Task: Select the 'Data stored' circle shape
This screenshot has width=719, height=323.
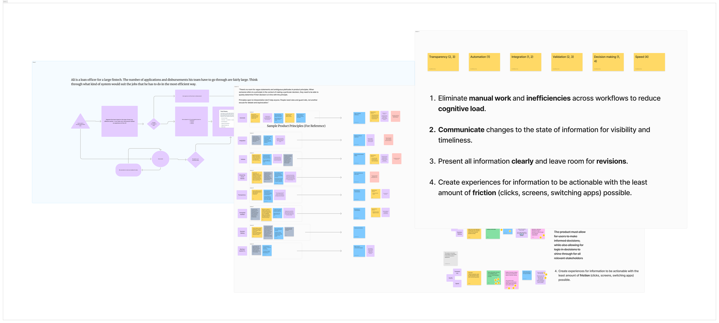Action: [160, 159]
